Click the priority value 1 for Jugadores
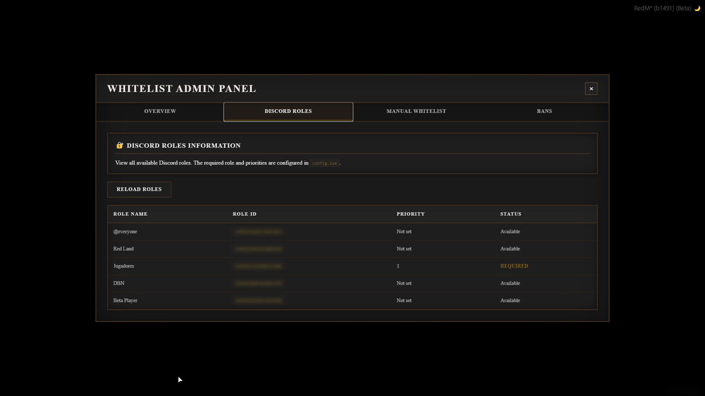Screen dimensions: 705x396 pos(398,266)
